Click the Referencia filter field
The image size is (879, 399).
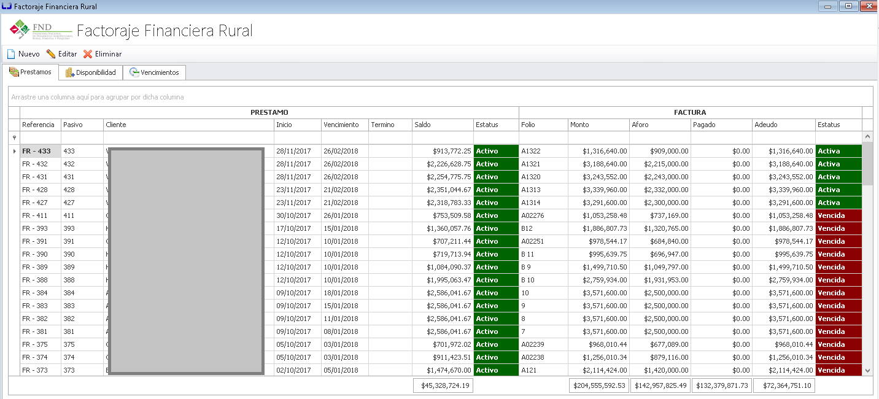pyautogui.click(x=41, y=138)
